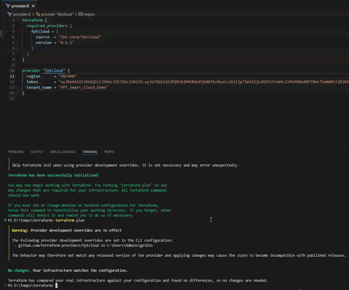Open the PORTS panel tab
349x290 pixels.
click(x=109, y=152)
